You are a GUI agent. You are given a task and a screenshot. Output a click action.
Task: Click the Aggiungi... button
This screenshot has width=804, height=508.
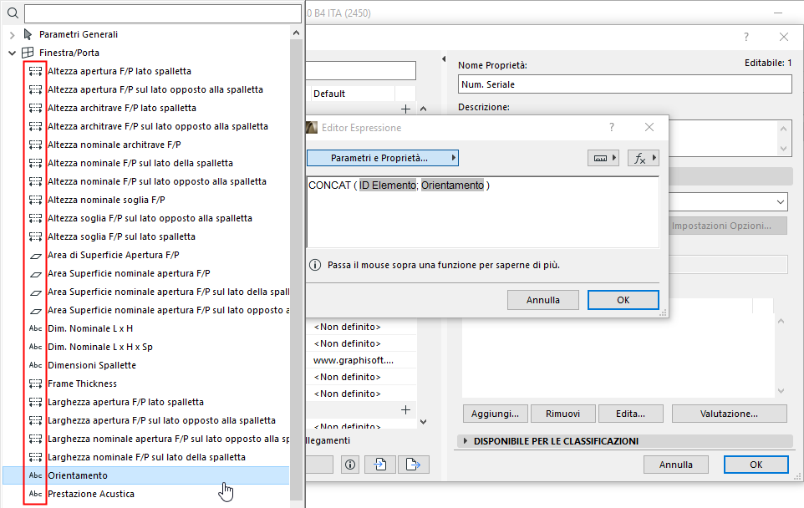click(496, 414)
